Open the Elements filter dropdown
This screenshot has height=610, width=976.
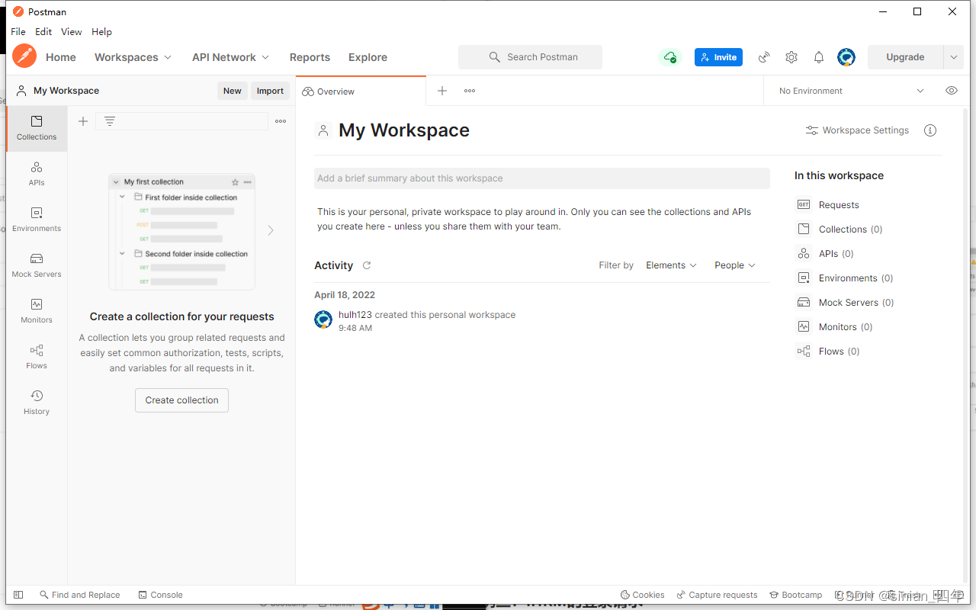pos(671,265)
